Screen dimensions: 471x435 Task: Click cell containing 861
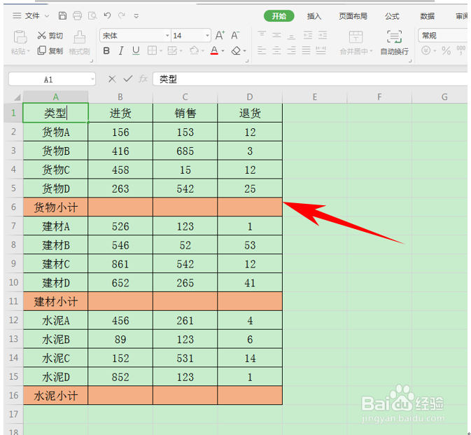[120, 263]
